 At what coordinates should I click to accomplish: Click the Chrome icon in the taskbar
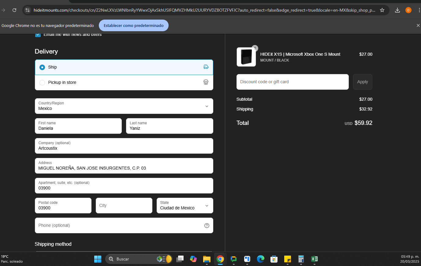point(220,259)
